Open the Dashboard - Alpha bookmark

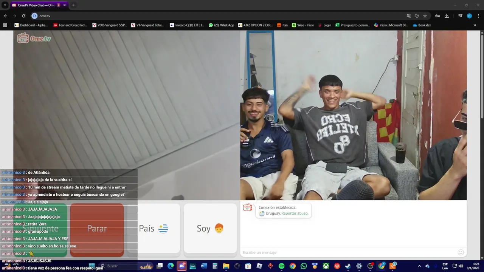[31, 25]
